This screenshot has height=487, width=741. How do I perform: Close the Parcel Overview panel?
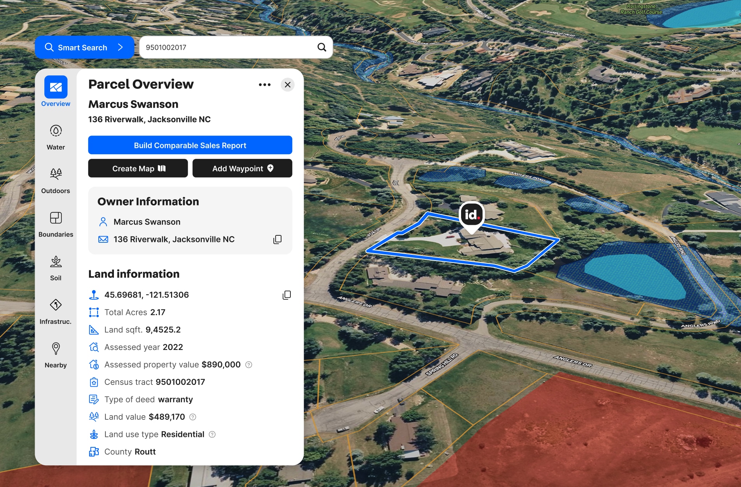(x=288, y=85)
